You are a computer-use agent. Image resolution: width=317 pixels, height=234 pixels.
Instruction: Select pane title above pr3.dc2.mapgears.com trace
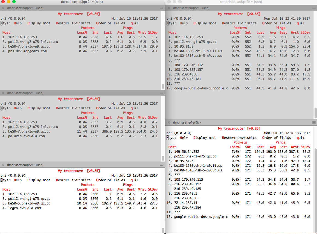[25, 8]
